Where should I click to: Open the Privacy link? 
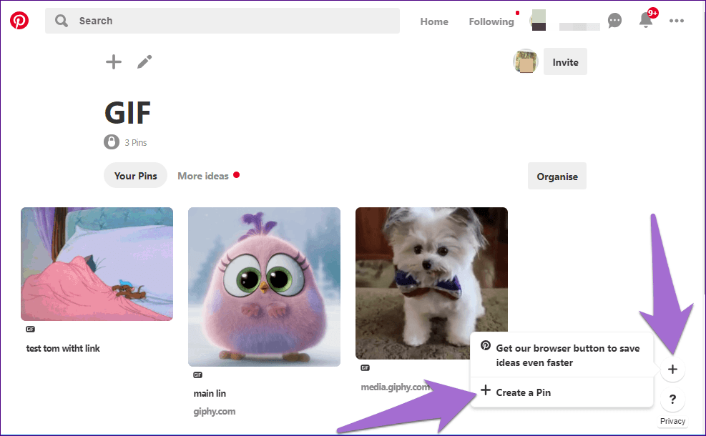click(672, 421)
